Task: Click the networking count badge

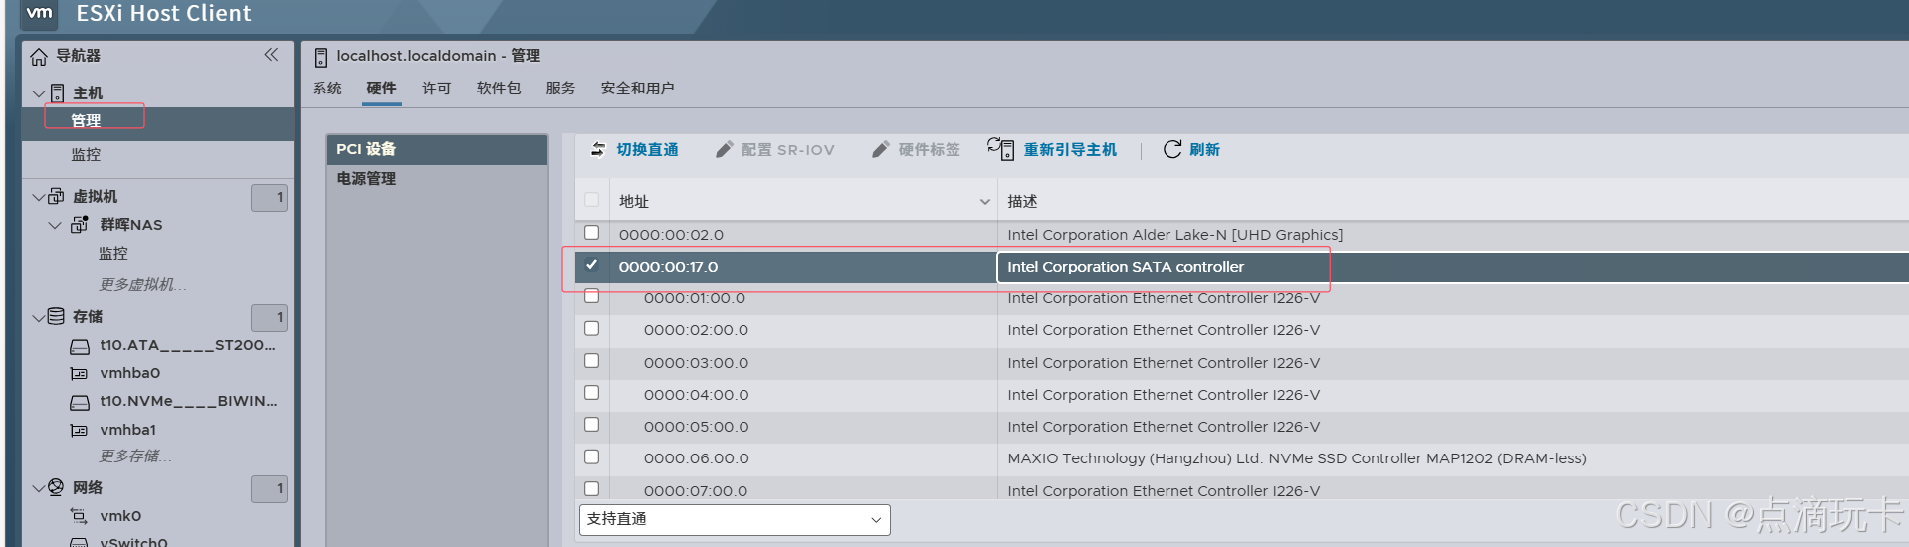Action: point(269,488)
